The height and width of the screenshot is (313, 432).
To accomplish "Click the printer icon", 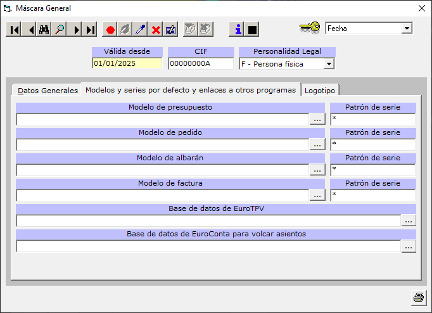I will [x=418, y=297].
